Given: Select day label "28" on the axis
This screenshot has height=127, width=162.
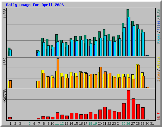Looking at the screenshot, I should (x=138, y=124).
